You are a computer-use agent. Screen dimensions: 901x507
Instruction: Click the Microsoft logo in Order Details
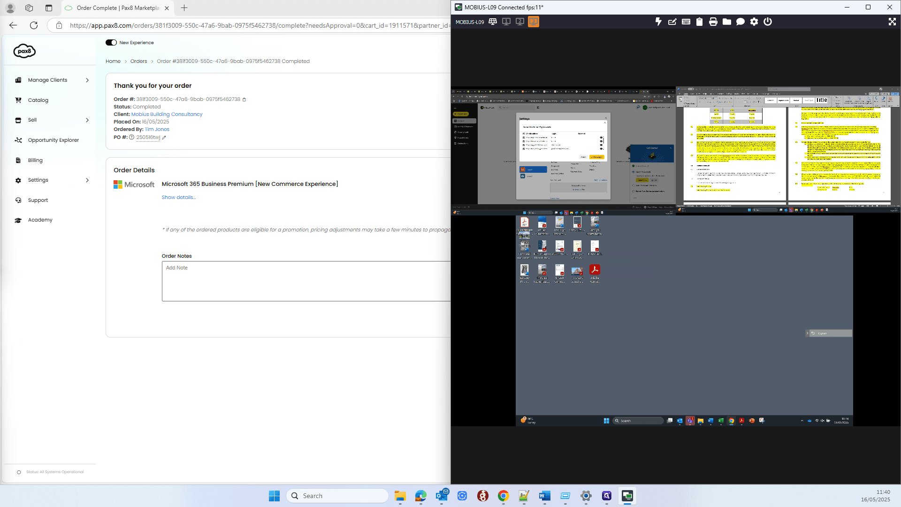(x=134, y=185)
